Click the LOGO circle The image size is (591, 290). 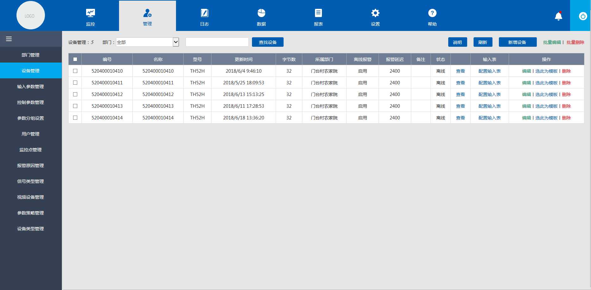click(x=30, y=15)
